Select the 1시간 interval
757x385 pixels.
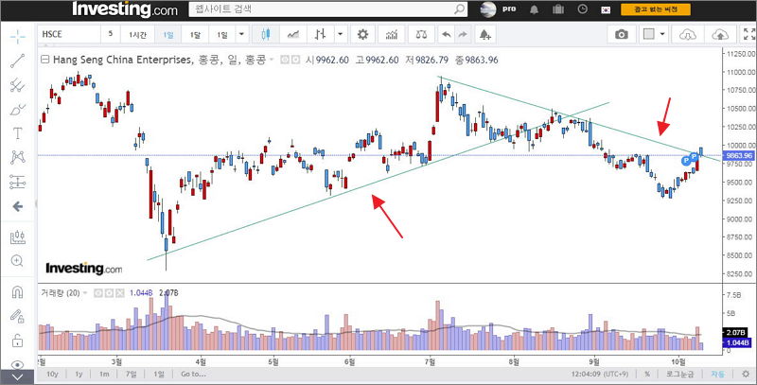pyautogui.click(x=137, y=34)
